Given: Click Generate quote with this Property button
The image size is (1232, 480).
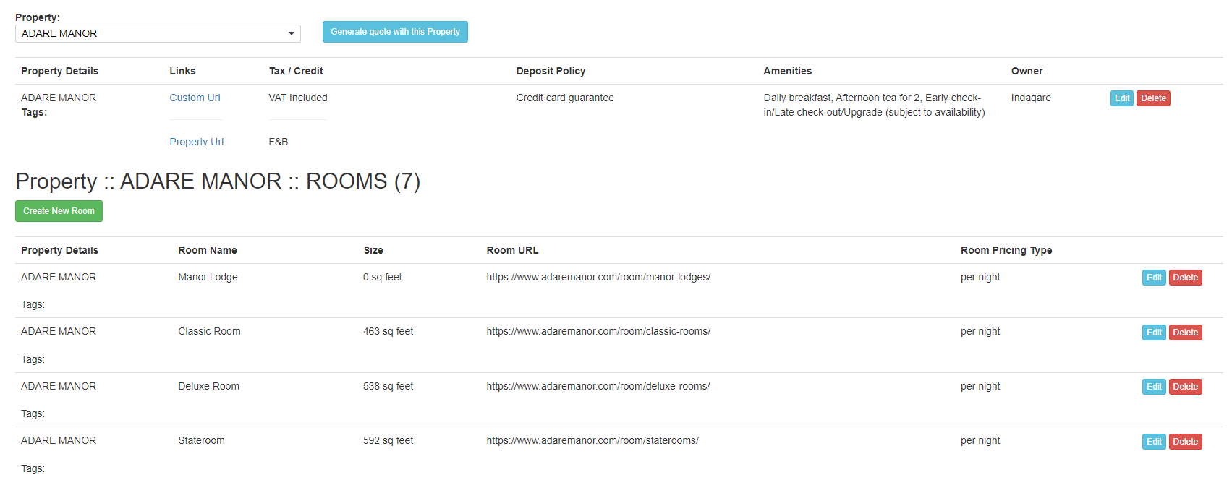Looking at the screenshot, I should click(x=395, y=32).
